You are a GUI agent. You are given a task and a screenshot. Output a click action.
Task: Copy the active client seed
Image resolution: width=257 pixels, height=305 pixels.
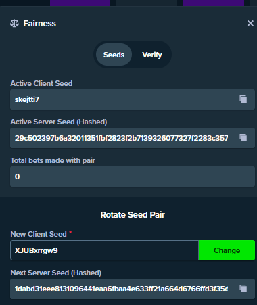point(243,99)
